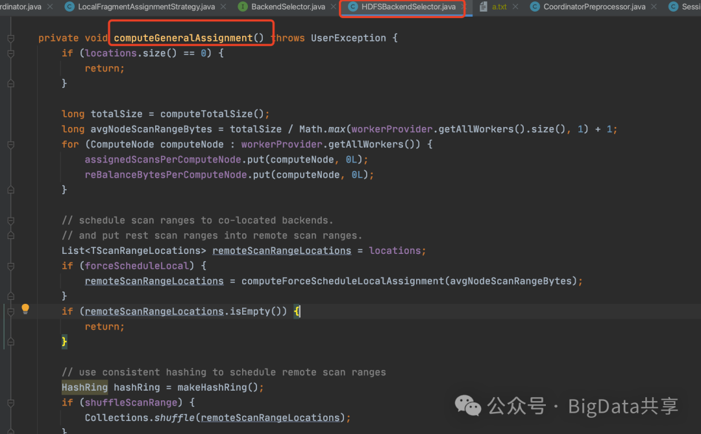Fold the 'schedule scan ranges' comment block
Viewport: 701px width, 434px height.
11,220
